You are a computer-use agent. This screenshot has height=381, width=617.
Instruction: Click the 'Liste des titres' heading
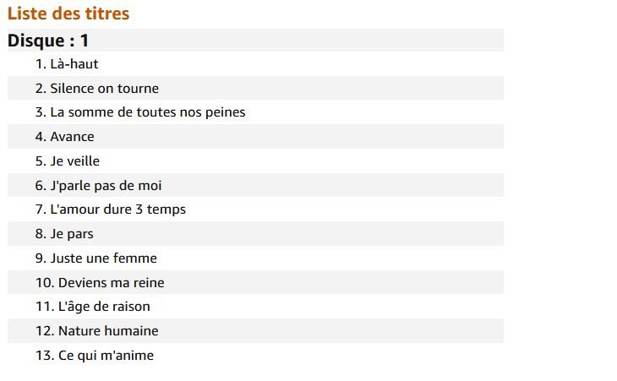point(68,14)
